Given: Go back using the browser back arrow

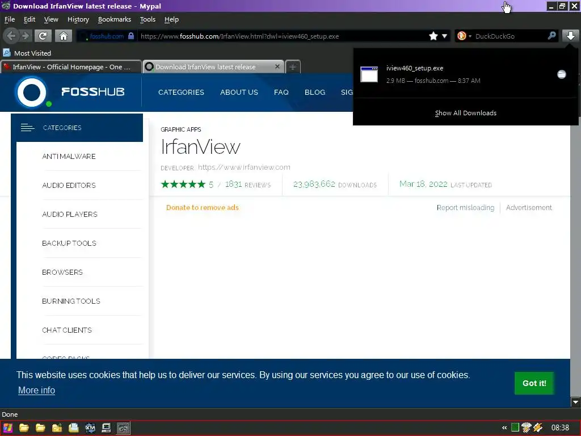Looking at the screenshot, I should pos(11,36).
